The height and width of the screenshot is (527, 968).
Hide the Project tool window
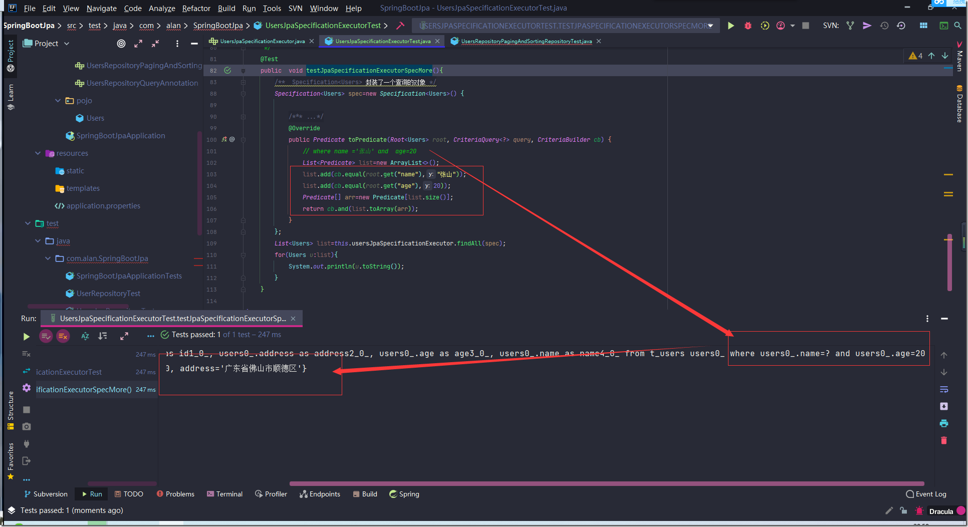pyautogui.click(x=194, y=44)
